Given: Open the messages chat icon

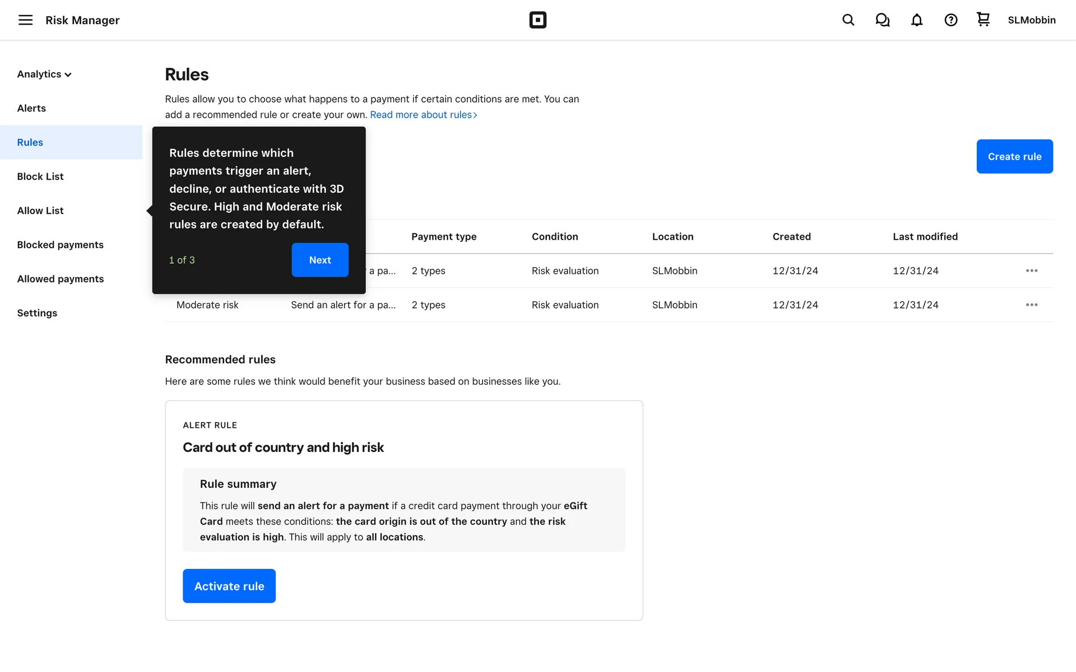Looking at the screenshot, I should pos(882,20).
